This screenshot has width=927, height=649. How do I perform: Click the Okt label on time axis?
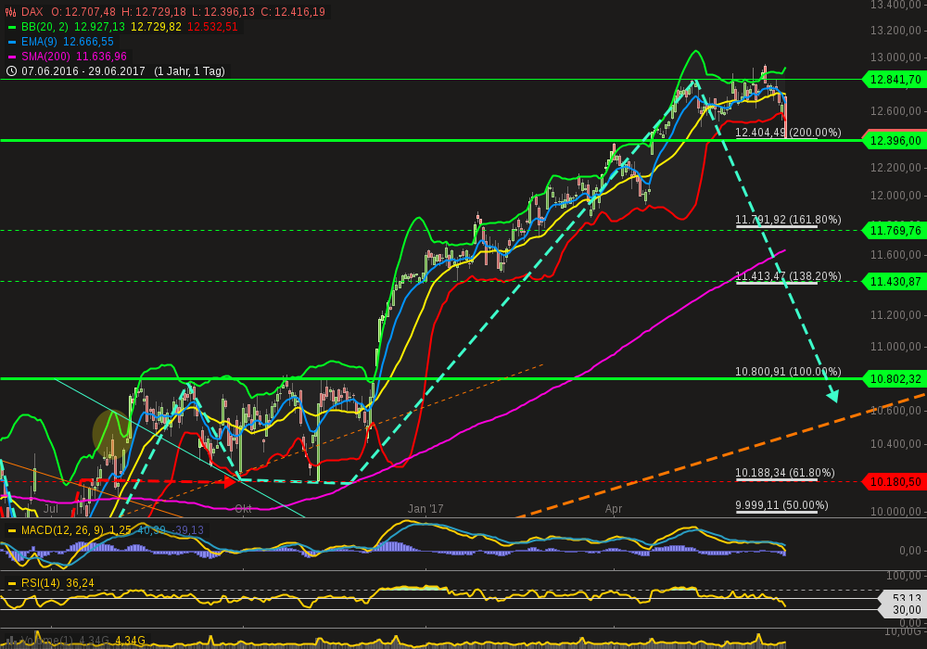[x=243, y=509]
